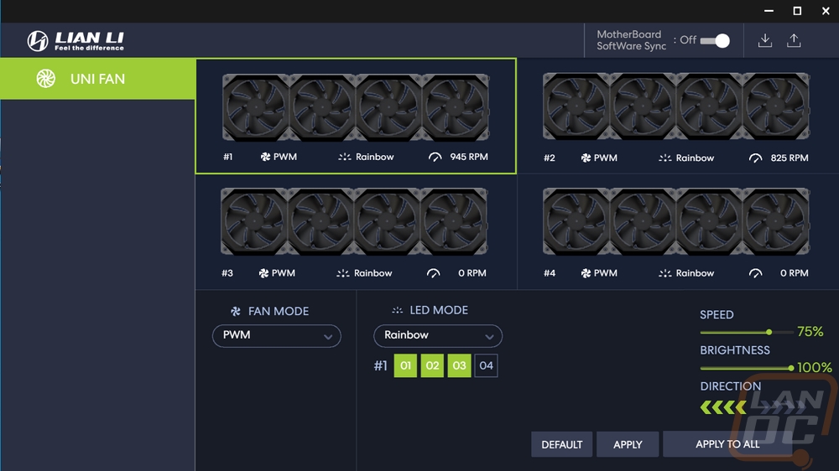Click the fan mode icon in group #1
This screenshot has height=471, width=839.
(265, 157)
